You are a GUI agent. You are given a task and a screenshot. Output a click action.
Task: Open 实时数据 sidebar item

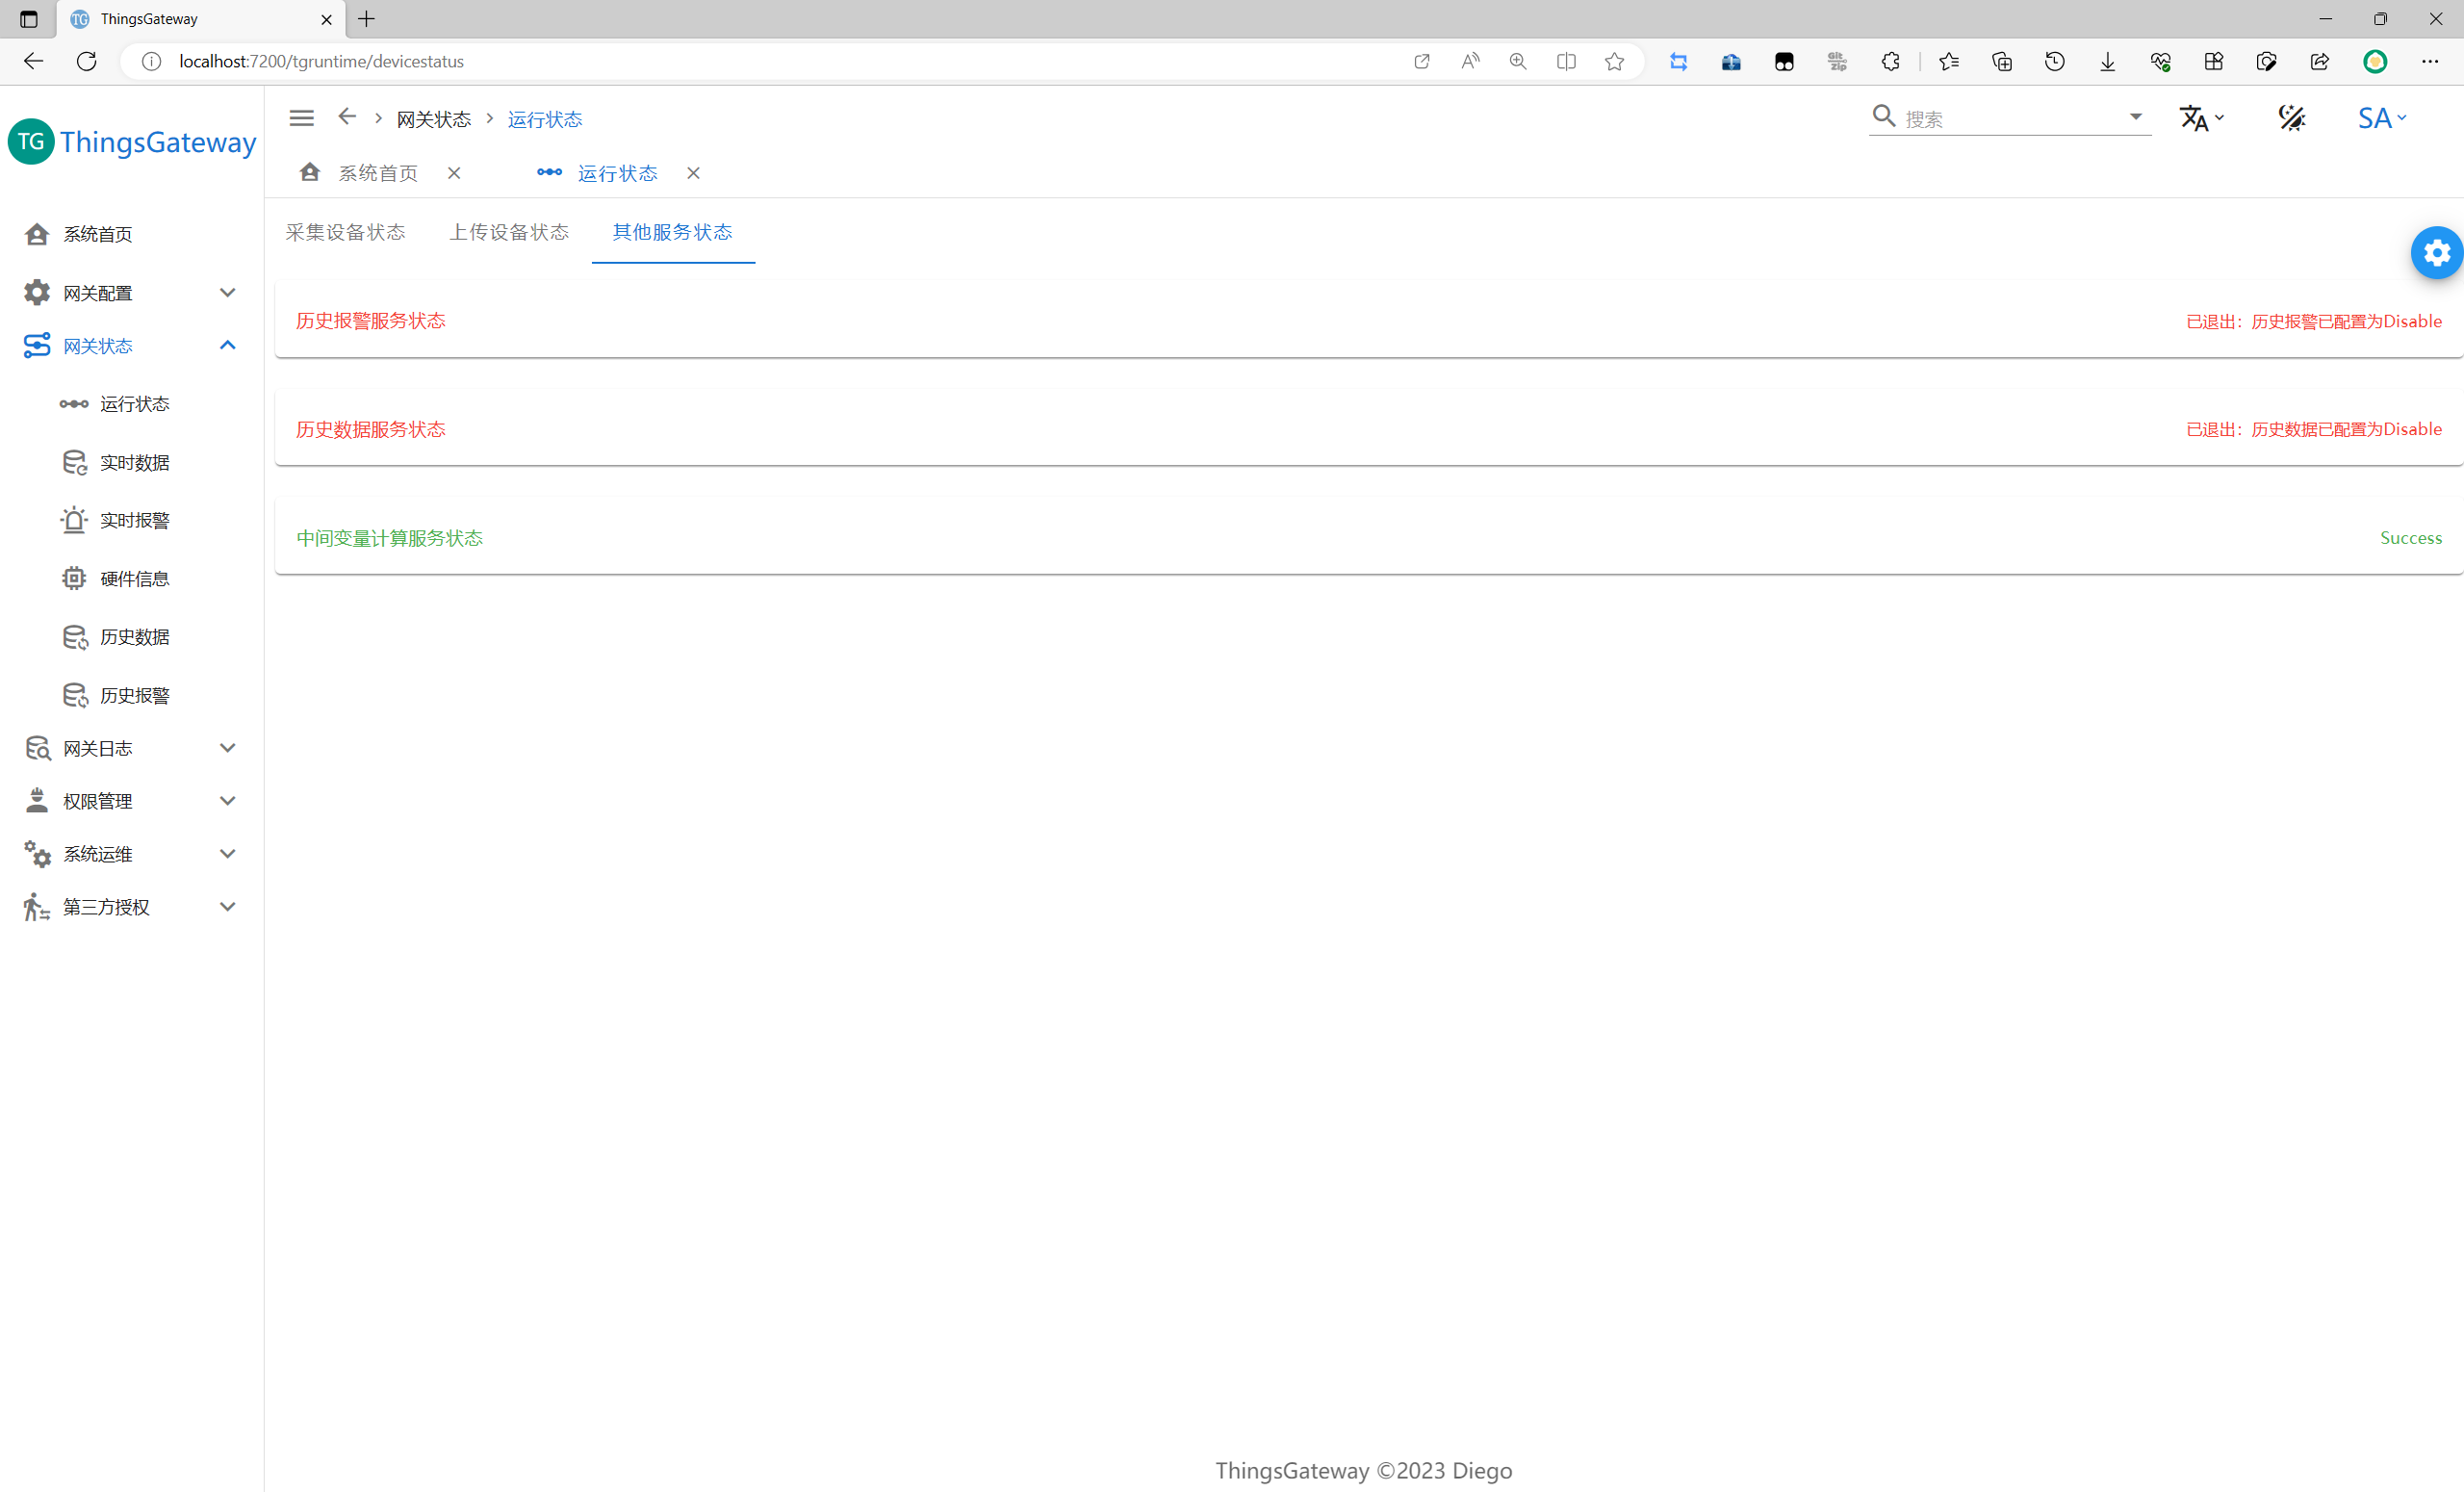134,462
